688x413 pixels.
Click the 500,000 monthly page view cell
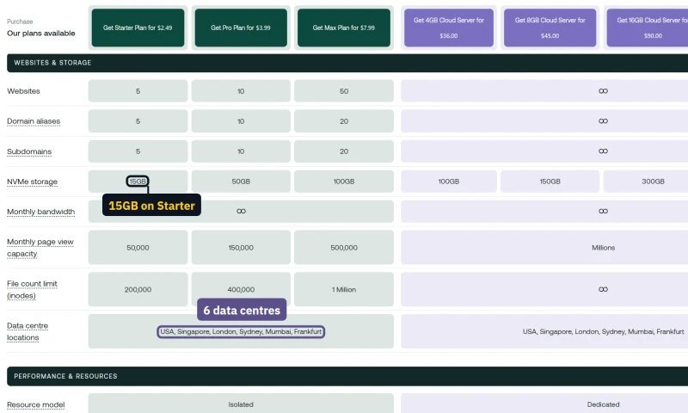[x=343, y=248]
